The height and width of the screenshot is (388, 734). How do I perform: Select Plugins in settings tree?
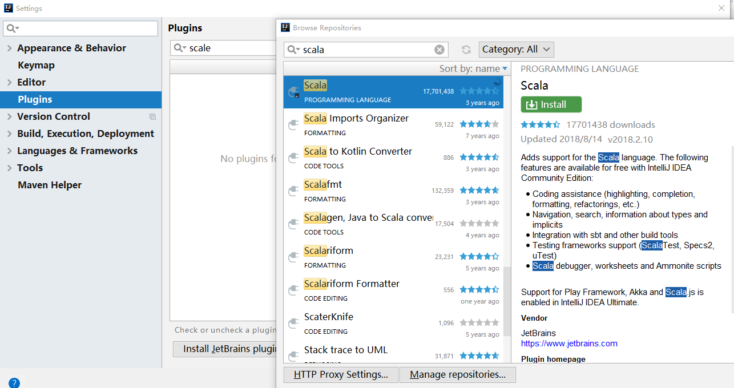80,99
